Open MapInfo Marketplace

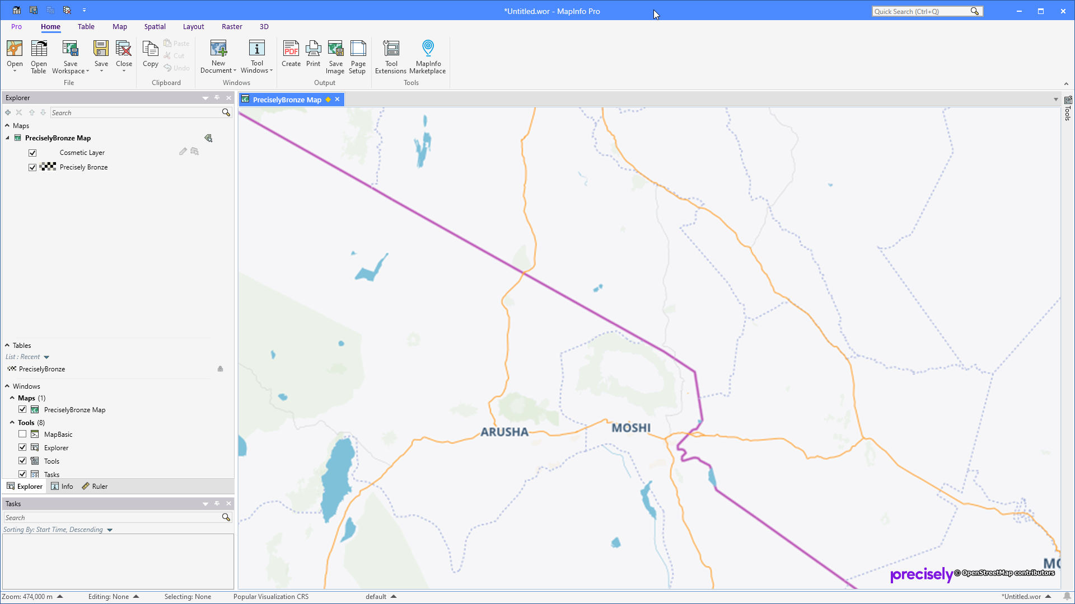point(428,56)
